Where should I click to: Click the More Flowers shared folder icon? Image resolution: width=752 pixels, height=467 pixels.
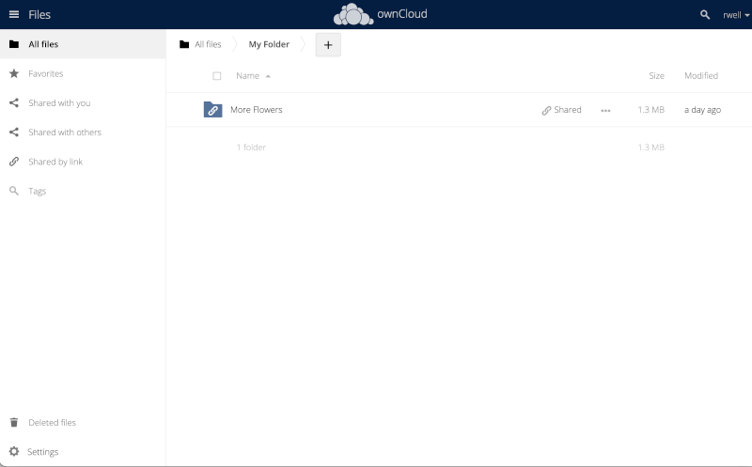212,110
